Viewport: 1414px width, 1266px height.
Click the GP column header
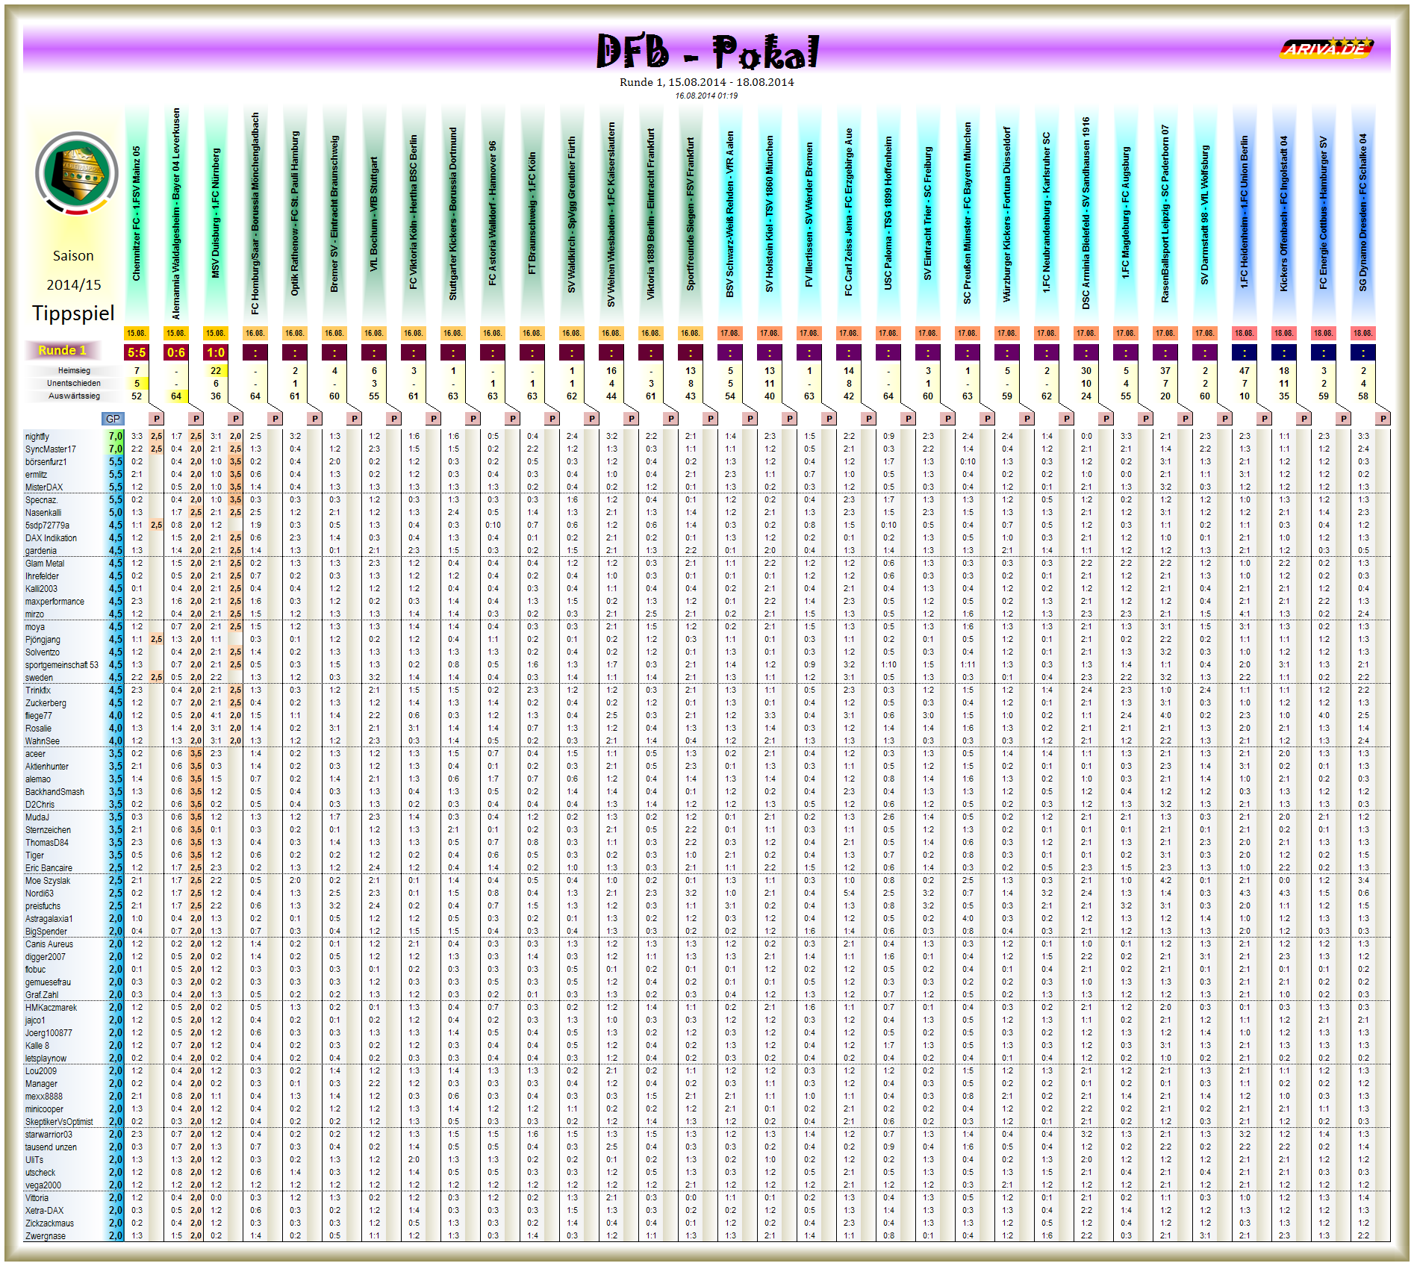click(x=113, y=420)
